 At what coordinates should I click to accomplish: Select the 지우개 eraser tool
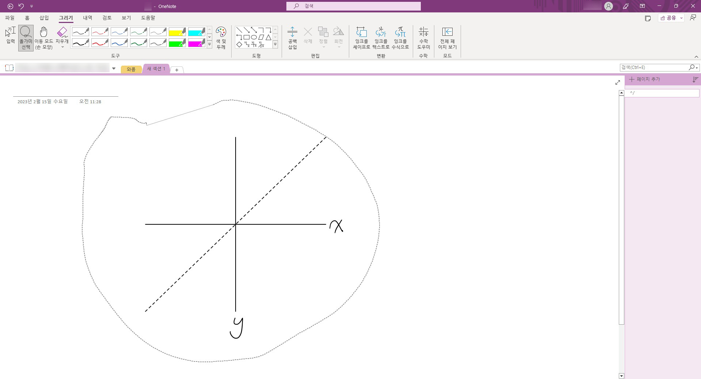tap(62, 35)
